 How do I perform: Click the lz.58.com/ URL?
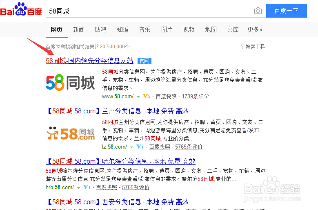(x=114, y=147)
